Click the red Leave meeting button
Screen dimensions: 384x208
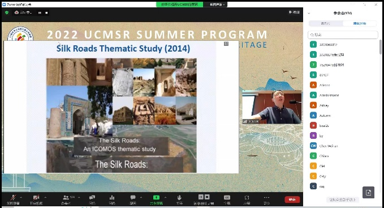click(x=292, y=199)
